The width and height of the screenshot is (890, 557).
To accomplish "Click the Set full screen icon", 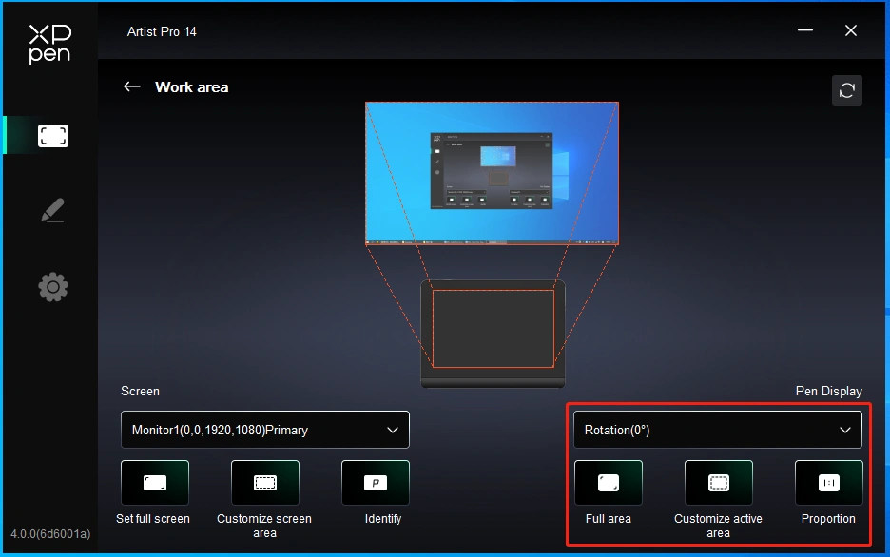I will [155, 483].
